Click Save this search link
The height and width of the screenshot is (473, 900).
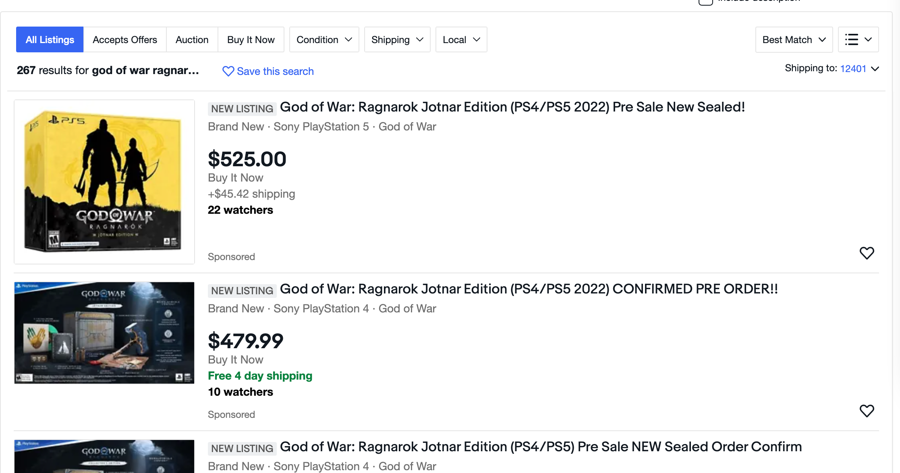click(268, 71)
